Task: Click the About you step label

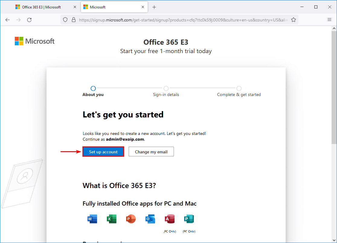Action: (93, 94)
